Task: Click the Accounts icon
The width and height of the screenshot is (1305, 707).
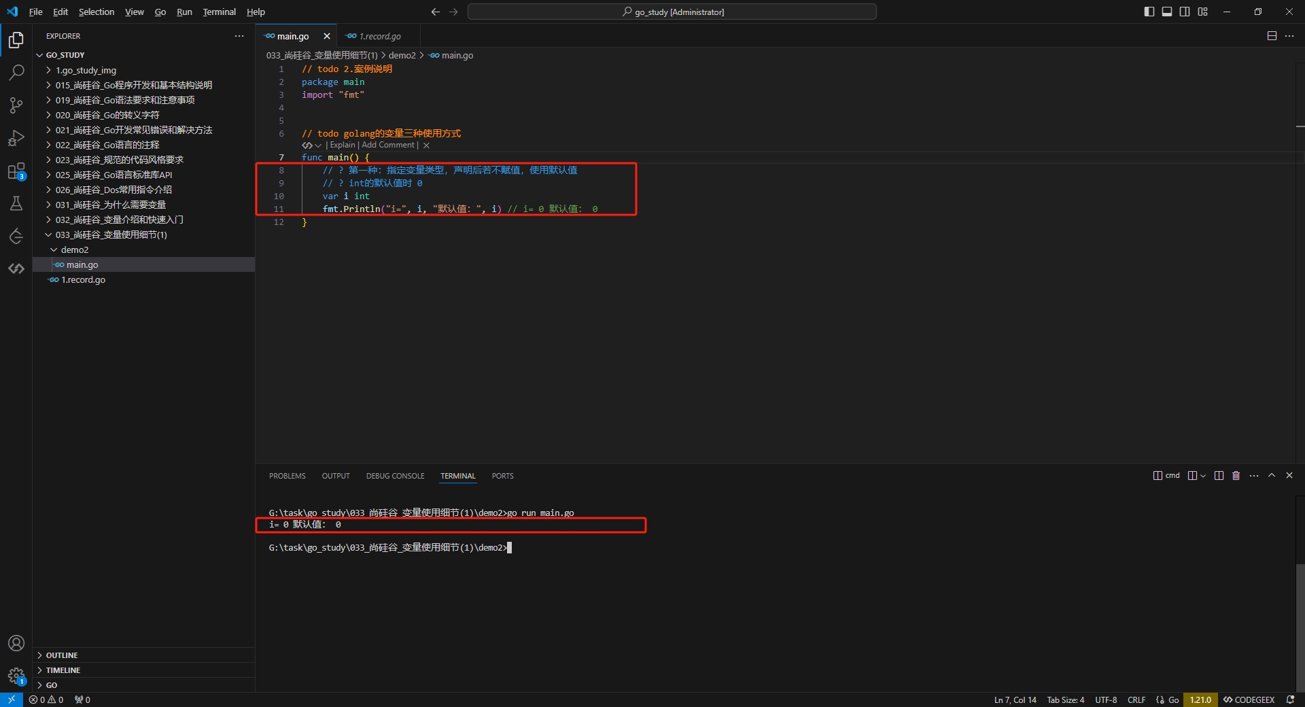Action: (16, 643)
